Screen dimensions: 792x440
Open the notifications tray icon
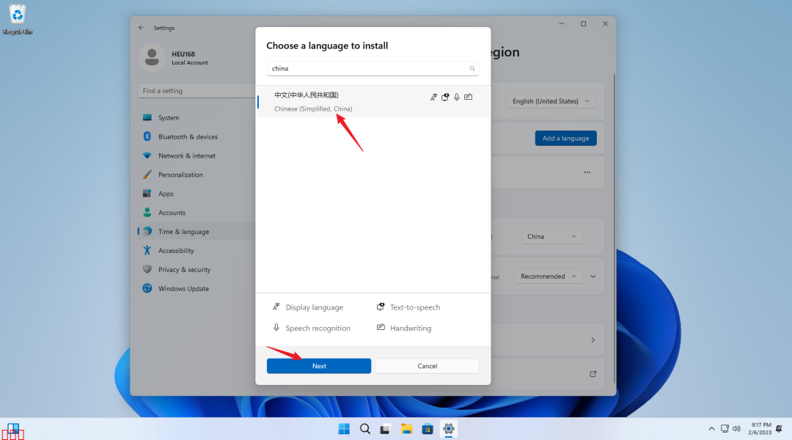(x=779, y=429)
